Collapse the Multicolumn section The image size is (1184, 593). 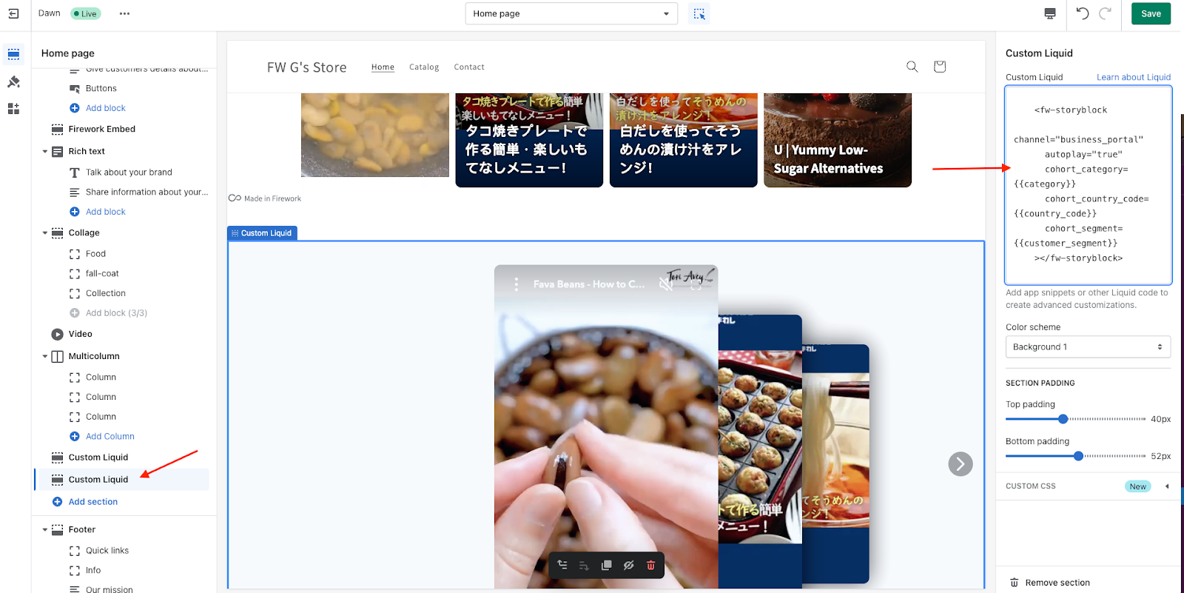[45, 357]
